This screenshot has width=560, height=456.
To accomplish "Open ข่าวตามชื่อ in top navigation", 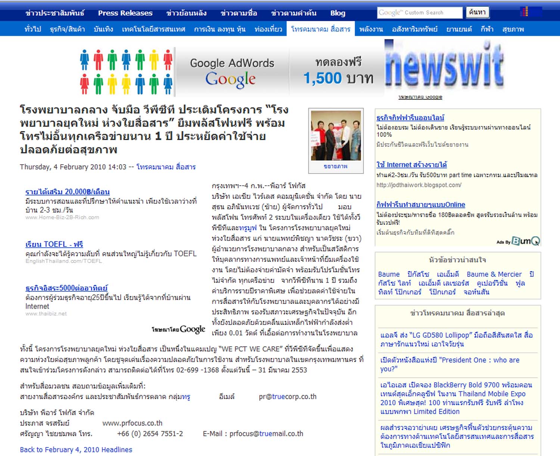I will (239, 13).
